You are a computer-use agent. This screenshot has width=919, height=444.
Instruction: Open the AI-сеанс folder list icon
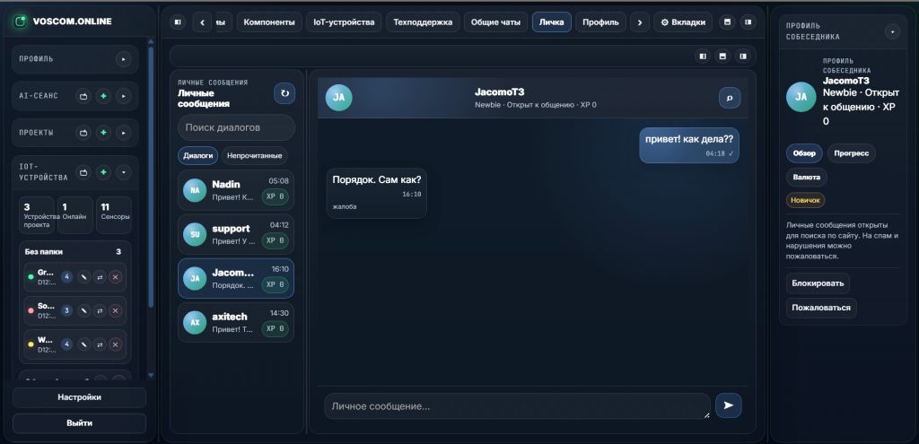pyautogui.click(x=83, y=96)
